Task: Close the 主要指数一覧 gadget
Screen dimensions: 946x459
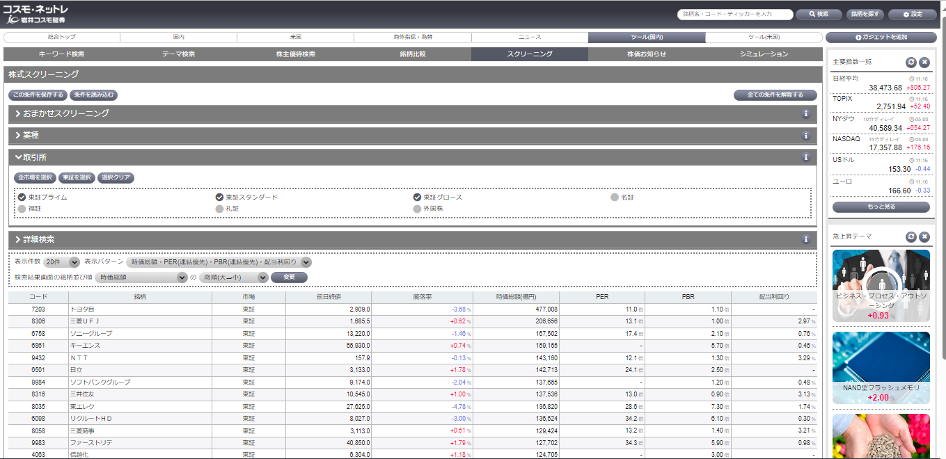Action: (x=924, y=62)
